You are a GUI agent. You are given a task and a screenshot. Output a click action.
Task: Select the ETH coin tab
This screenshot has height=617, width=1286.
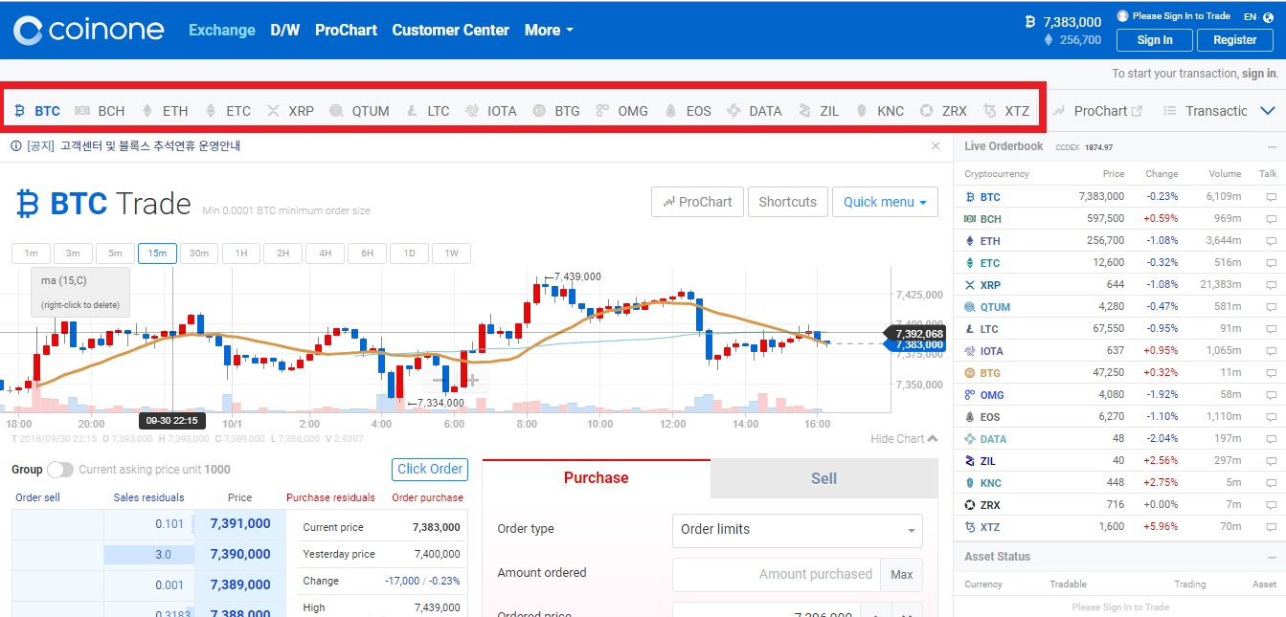tap(166, 111)
